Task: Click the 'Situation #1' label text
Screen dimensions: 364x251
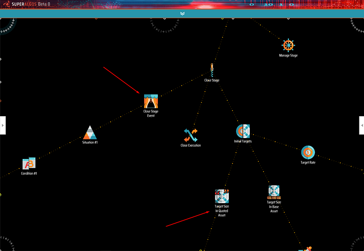Action: 90,142
